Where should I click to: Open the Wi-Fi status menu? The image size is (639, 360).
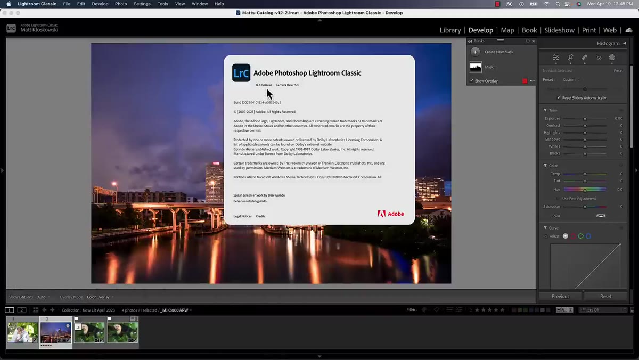coord(546,4)
